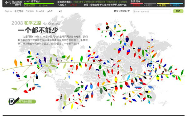187x116 pixels.
Task: Switch language to English
Action: [x=8, y=11]
